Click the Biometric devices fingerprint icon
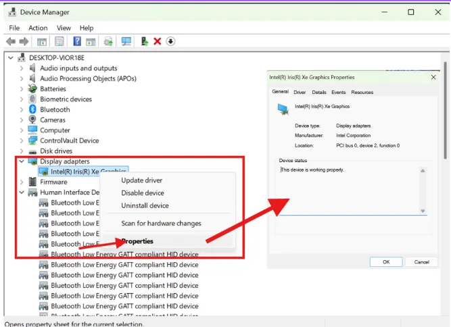The height and width of the screenshot is (327, 451). [32, 99]
